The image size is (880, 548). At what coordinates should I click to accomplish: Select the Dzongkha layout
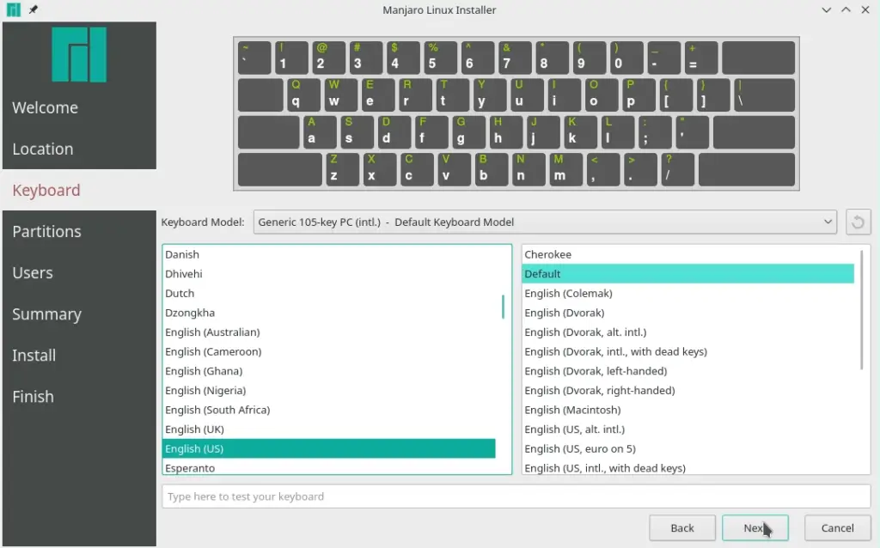pyautogui.click(x=329, y=313)
